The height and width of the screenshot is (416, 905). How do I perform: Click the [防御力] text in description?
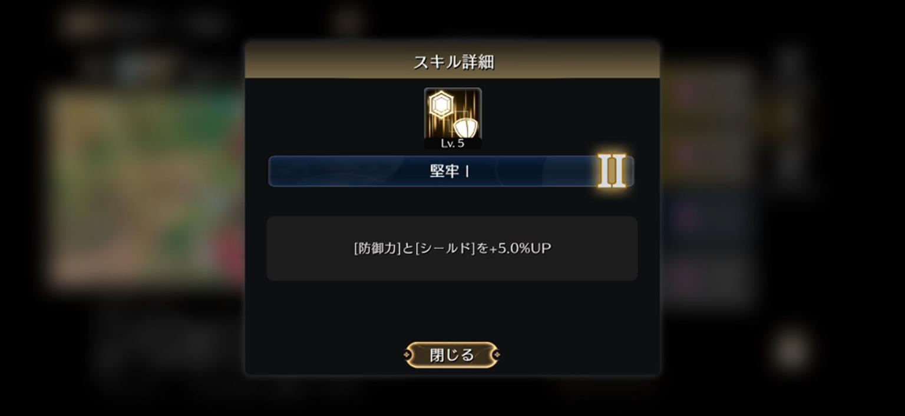[378, 248]
